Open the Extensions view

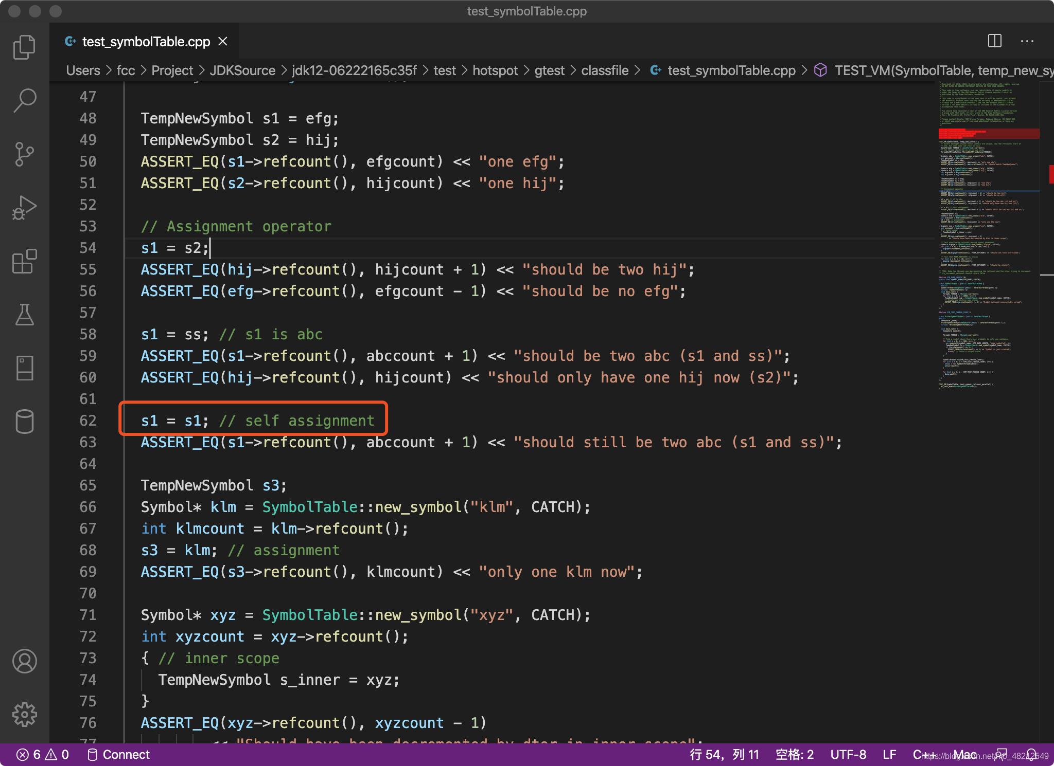tap(24, 261)
